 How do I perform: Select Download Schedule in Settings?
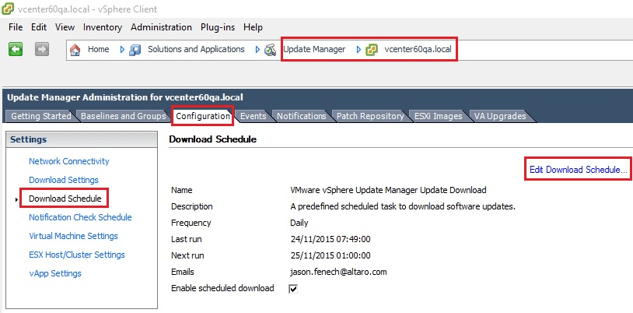click(x=65, y=199)
